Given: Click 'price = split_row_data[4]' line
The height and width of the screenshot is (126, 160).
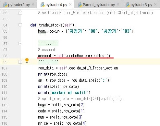Looking at the screenshot, I should point(62,123).
